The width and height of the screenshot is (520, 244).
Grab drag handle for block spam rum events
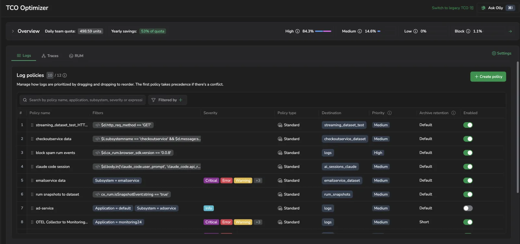point(32,153)
